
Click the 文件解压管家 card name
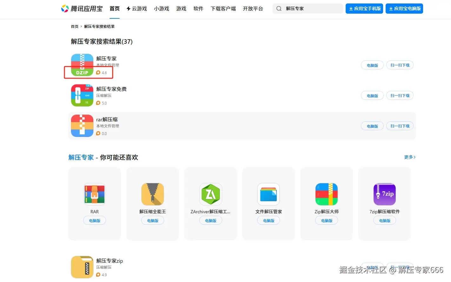click(269, 212)
